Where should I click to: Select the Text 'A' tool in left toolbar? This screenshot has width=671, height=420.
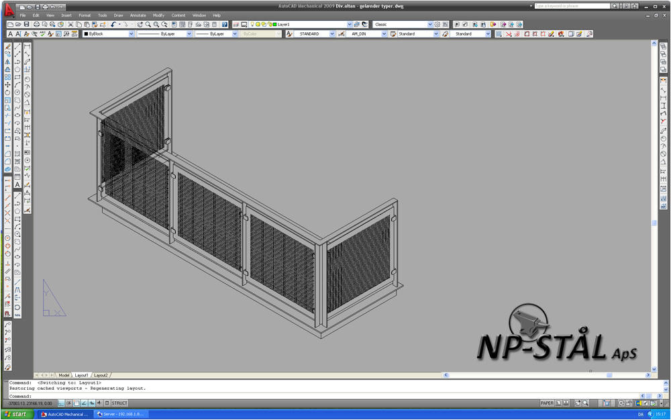pos(17,185)
